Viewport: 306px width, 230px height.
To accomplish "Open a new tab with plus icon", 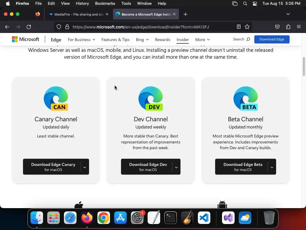I will tap(185, 14).
